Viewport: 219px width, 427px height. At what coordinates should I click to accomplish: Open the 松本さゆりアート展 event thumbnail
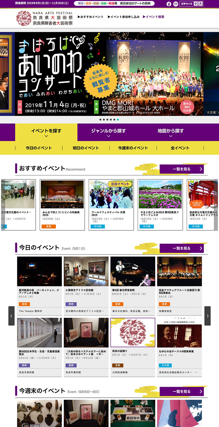click(86, 333)
